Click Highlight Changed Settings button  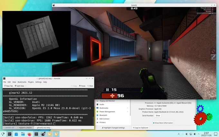(x=113, y=128)
